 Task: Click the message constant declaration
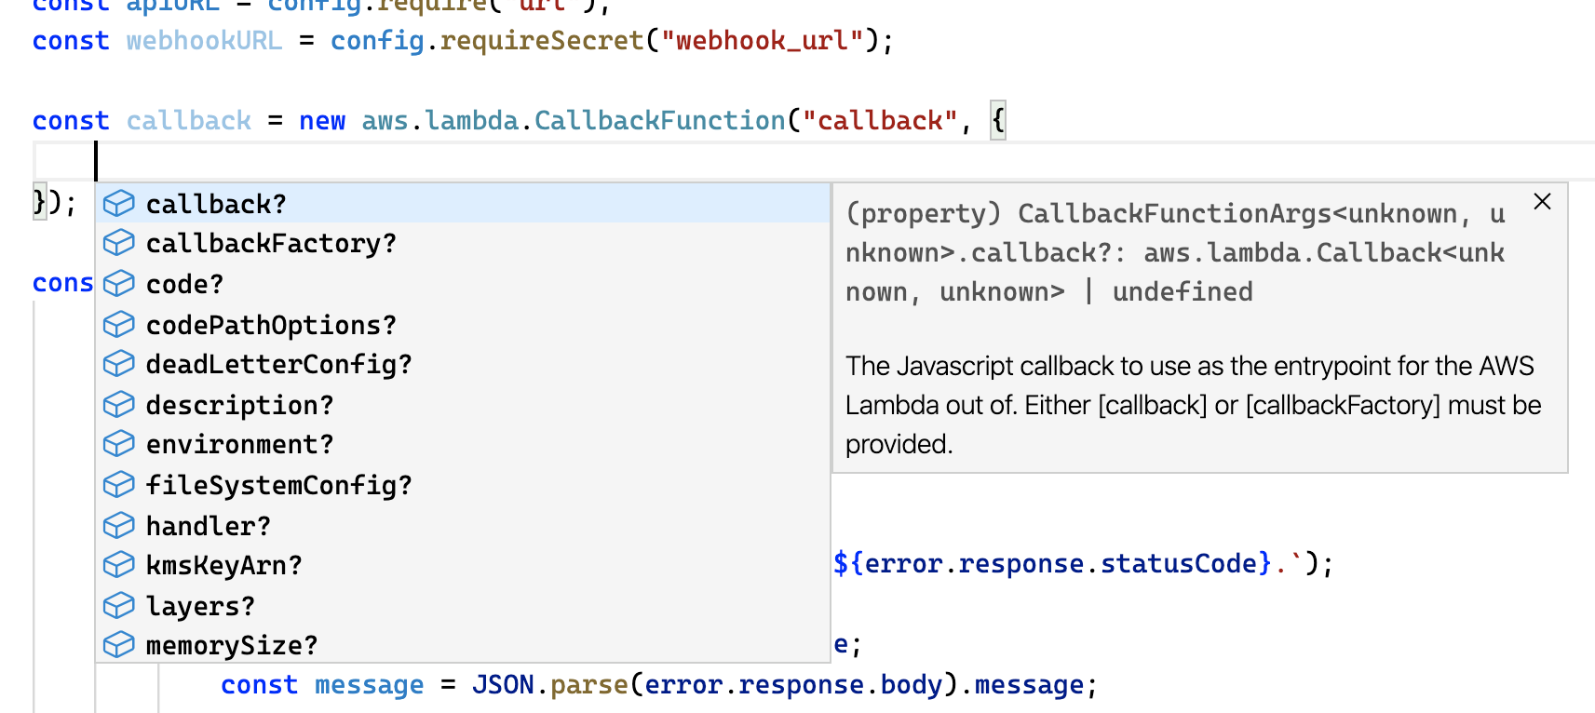369,685
